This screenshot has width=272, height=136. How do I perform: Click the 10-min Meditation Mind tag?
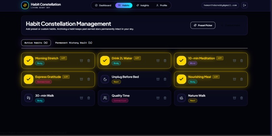pos(193,63)
